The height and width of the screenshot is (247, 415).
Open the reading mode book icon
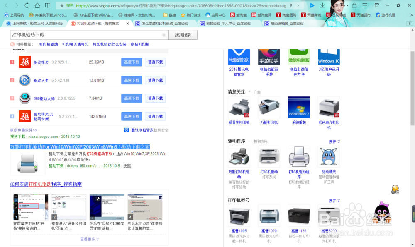point(48,5)
